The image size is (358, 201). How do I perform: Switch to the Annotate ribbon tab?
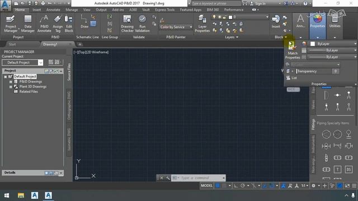[x=53, y=10]
